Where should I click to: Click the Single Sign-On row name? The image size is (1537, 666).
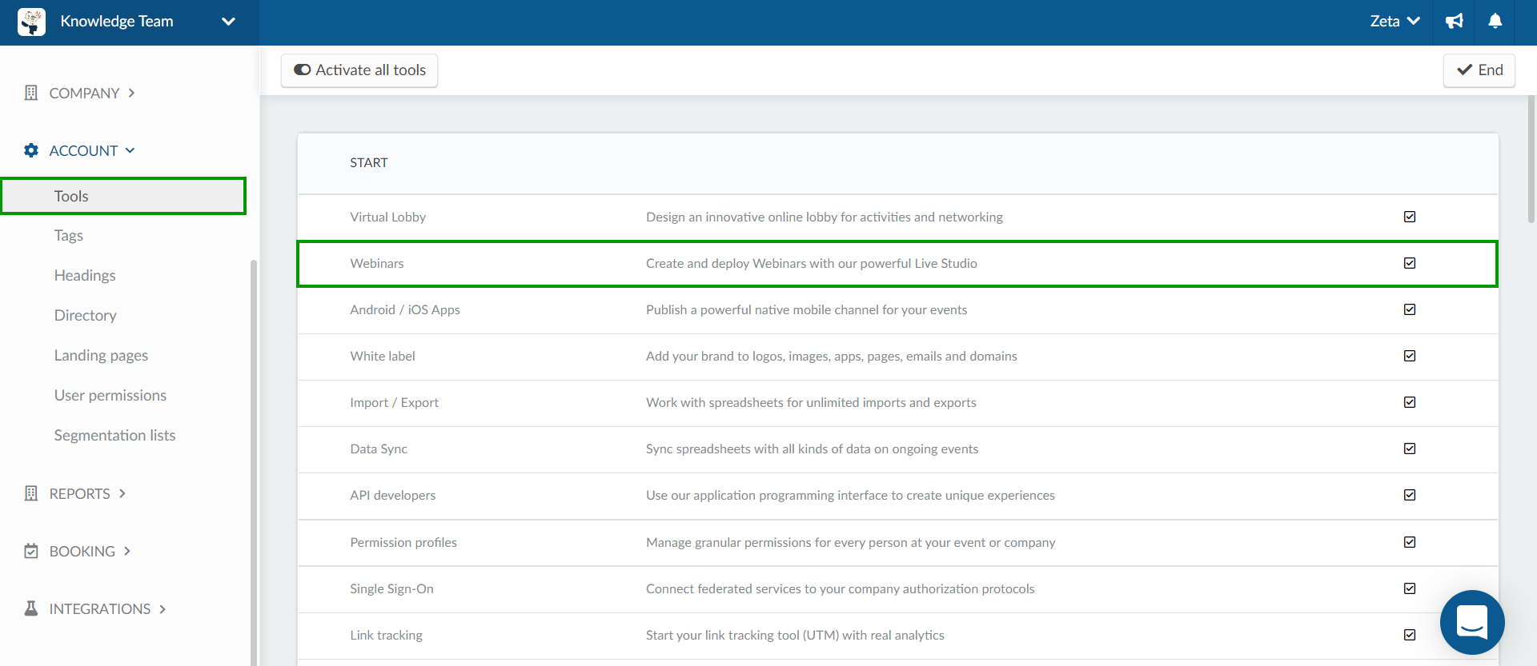(x=391, y=588)
